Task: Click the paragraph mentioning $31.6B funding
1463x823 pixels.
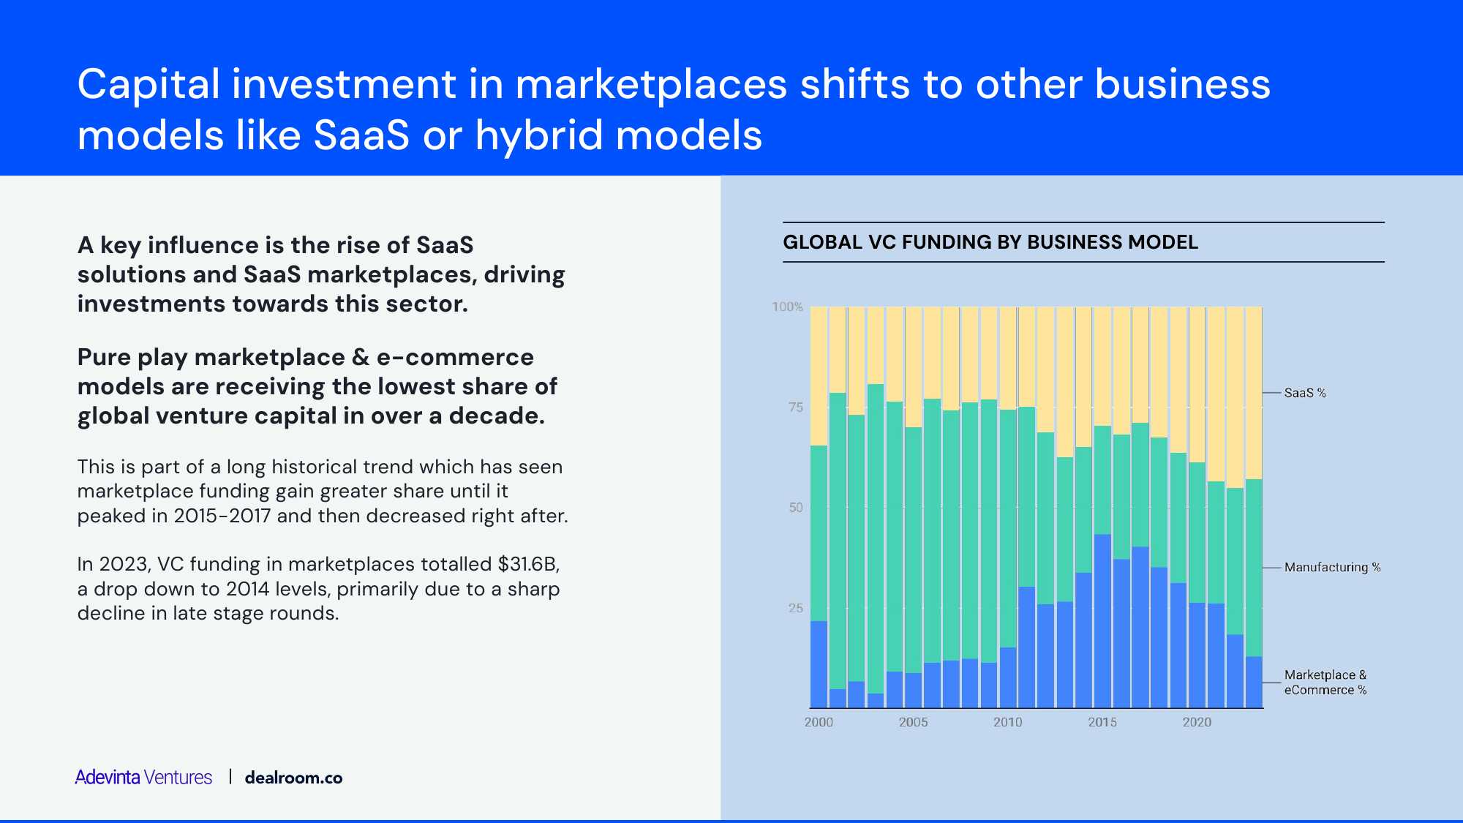Action: click(318, 588)
